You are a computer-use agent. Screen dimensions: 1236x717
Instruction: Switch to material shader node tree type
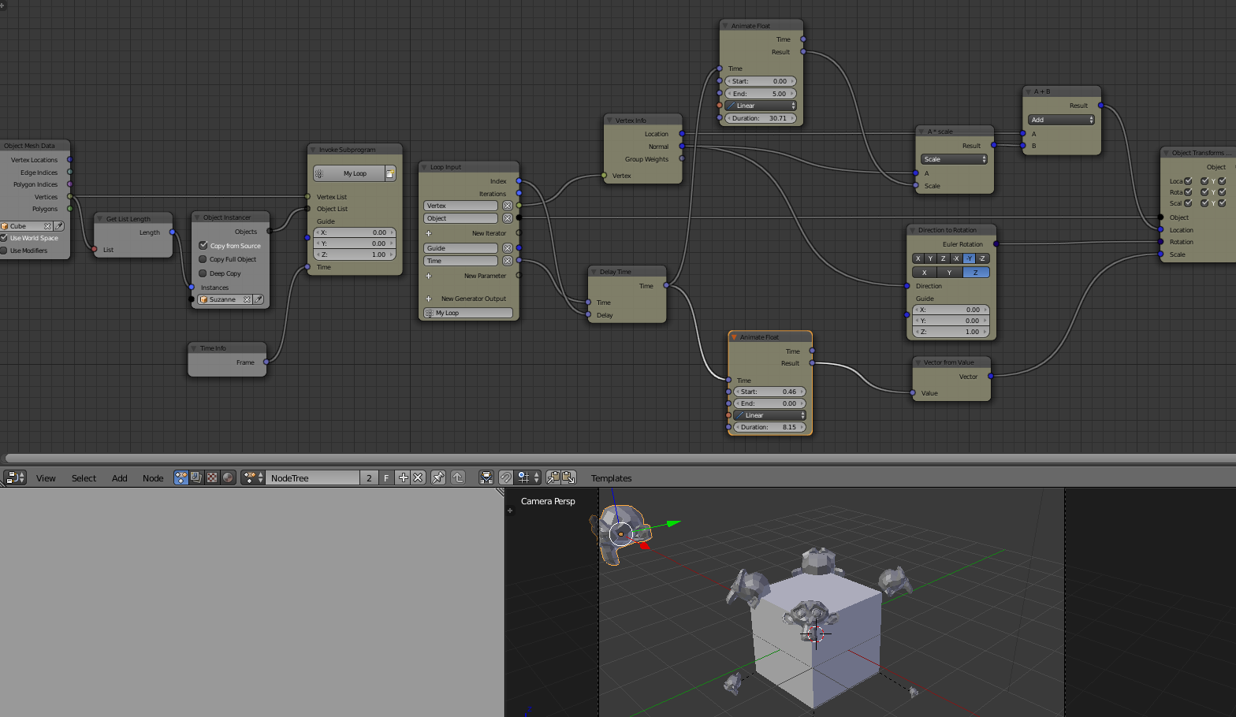[228, 477]
